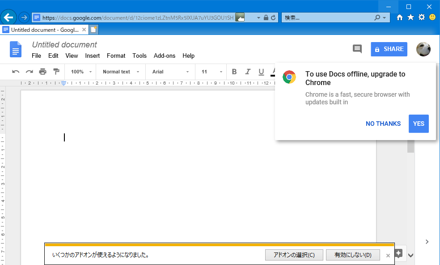Open the Add-ons menu
Image resolution: width=440 pixels, height=265 pixels.
165,56
